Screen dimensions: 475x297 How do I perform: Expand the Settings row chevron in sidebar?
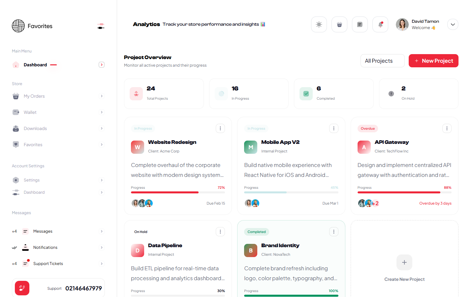[x=102, y=180]
